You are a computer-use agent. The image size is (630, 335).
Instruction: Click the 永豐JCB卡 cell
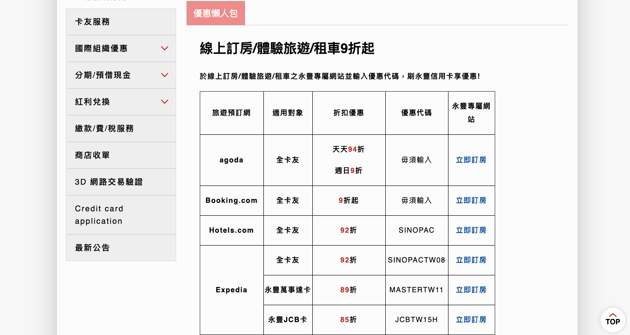(288, 319)
